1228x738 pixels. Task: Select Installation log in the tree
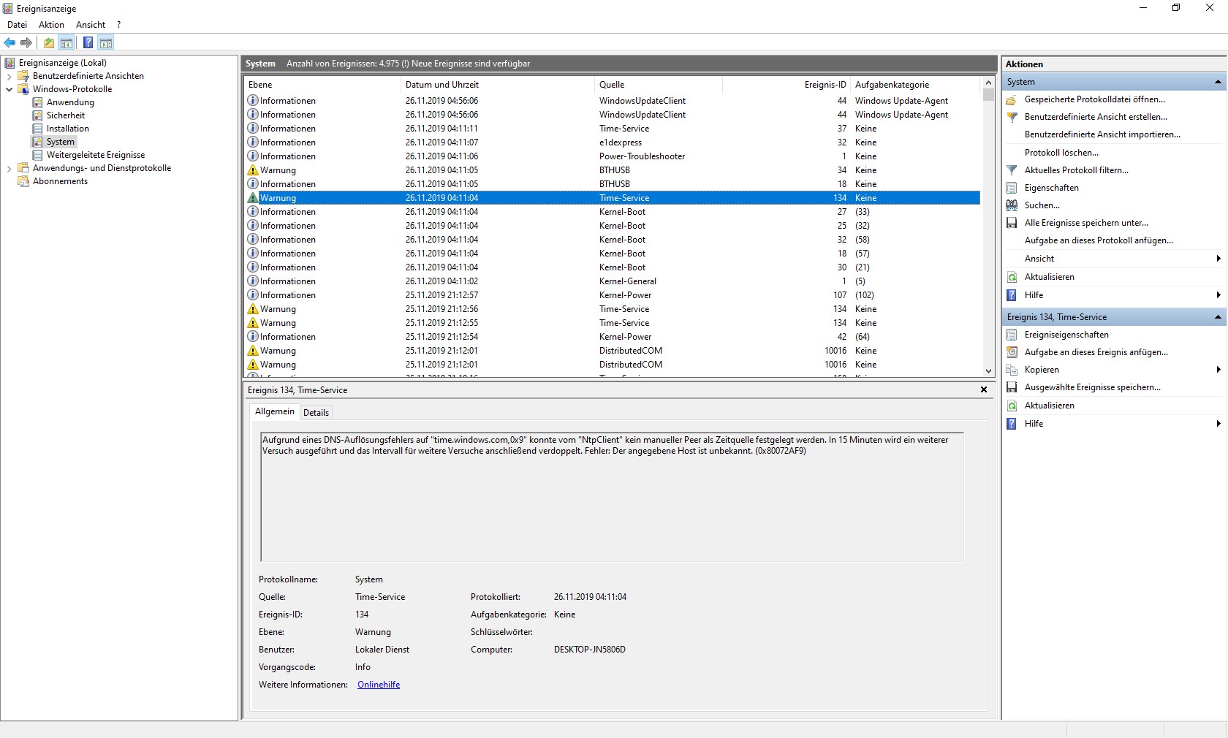[x=67, y=129]
